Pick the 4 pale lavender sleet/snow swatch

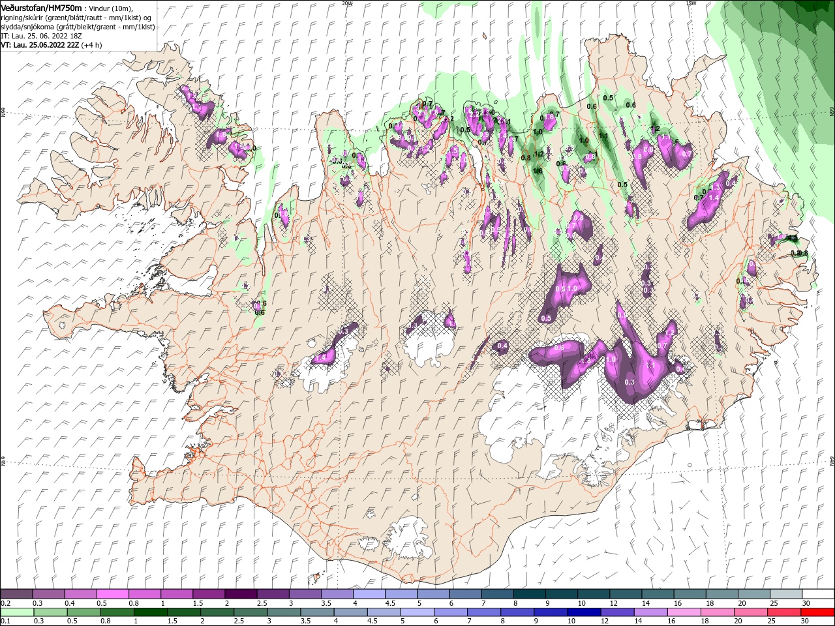(369, 594)
